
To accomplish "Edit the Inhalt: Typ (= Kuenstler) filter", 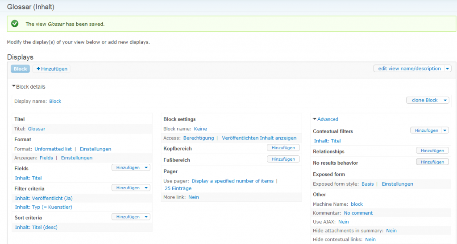I will [43, 207].
